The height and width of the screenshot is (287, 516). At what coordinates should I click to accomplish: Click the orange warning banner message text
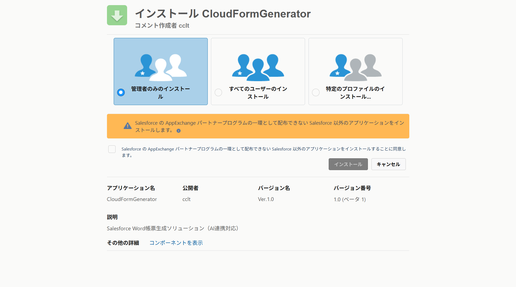(270, 126)
